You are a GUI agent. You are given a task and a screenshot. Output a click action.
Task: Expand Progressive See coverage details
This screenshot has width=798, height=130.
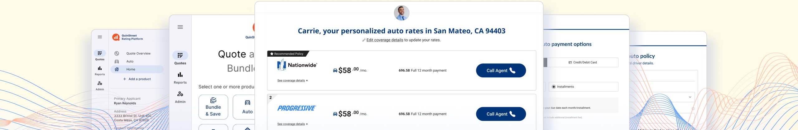[x=292, y=124]
